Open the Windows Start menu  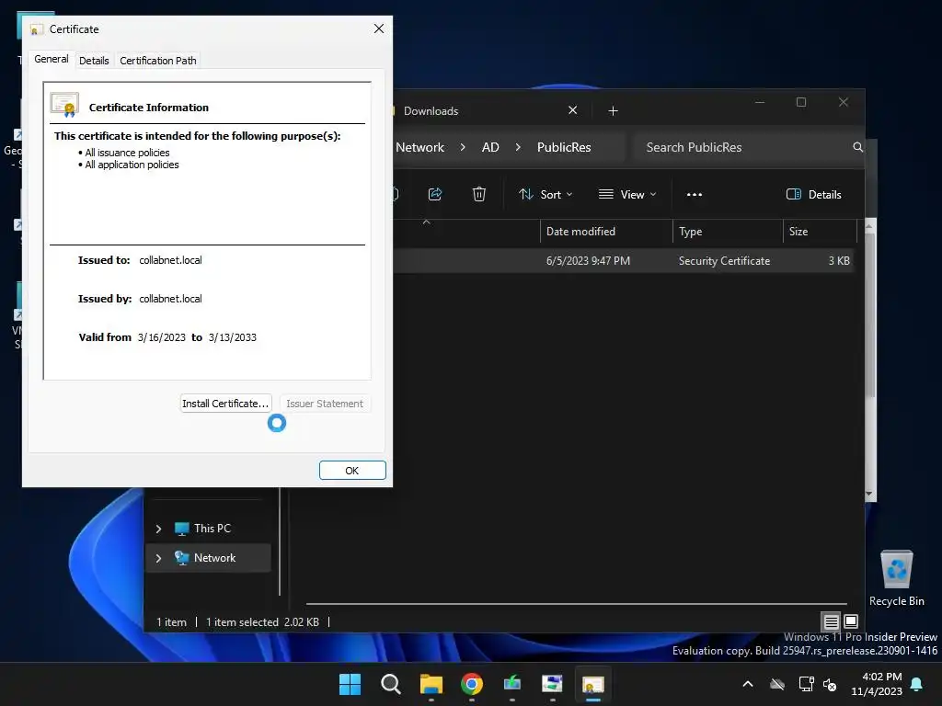pos(350,684)
